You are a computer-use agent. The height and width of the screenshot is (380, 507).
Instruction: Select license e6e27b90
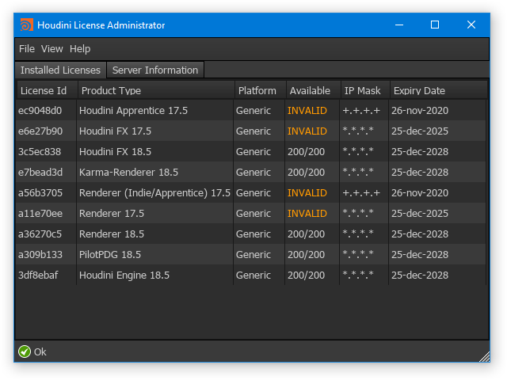[40, 131]
